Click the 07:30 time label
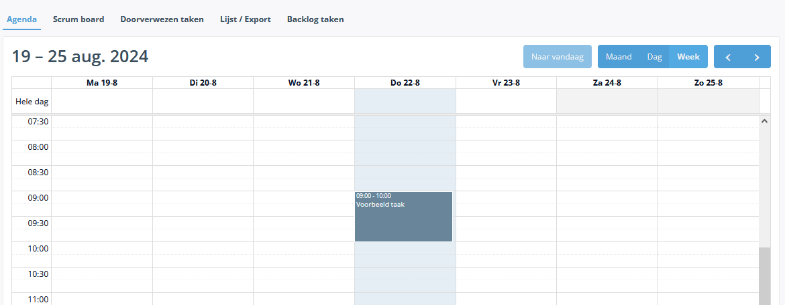Viewport: 785px width, 305px height. [x=39, y=121]
